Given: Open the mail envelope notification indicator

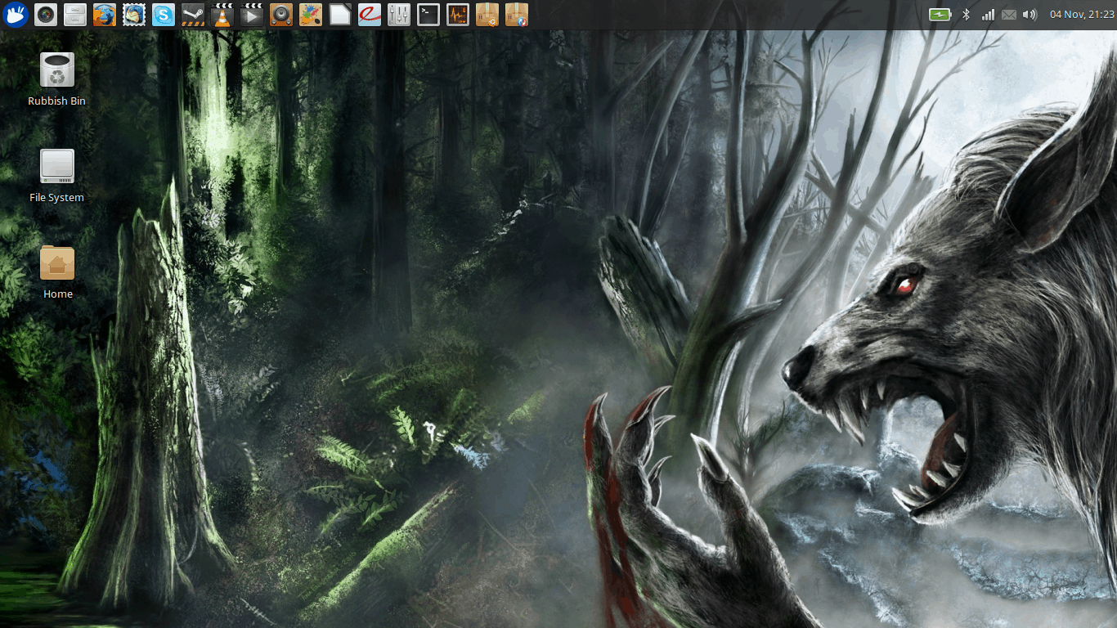Looking at the screenshot, I should coord(1009,15).
